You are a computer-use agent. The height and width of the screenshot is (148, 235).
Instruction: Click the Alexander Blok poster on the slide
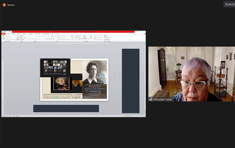pos(95,79)
